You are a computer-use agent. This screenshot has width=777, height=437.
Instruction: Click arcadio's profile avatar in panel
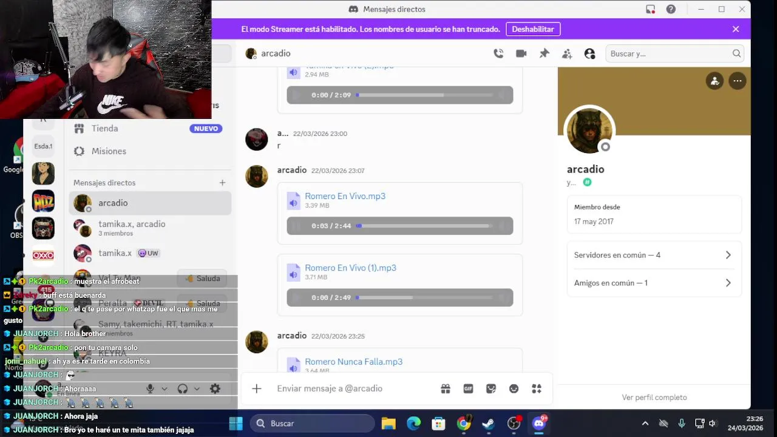pyautogui.click(x=589, y=130)
